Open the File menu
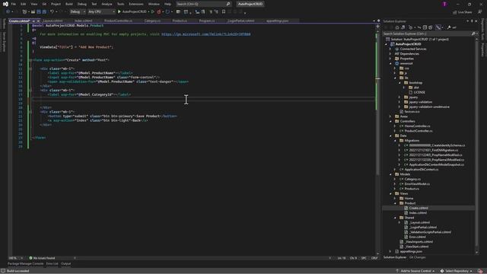 14,4
